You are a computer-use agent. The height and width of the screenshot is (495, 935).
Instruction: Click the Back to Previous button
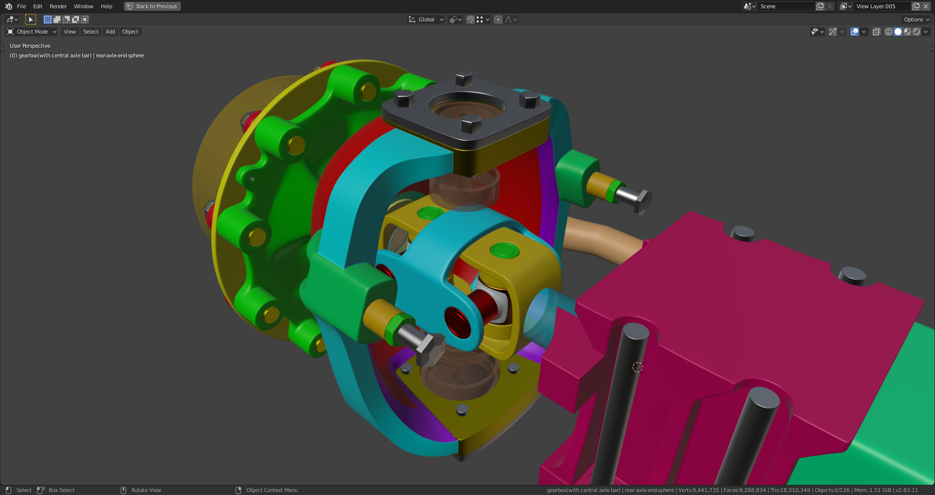152,6
